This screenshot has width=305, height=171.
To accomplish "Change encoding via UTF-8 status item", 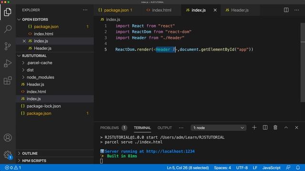I will [x=242, y=168].
